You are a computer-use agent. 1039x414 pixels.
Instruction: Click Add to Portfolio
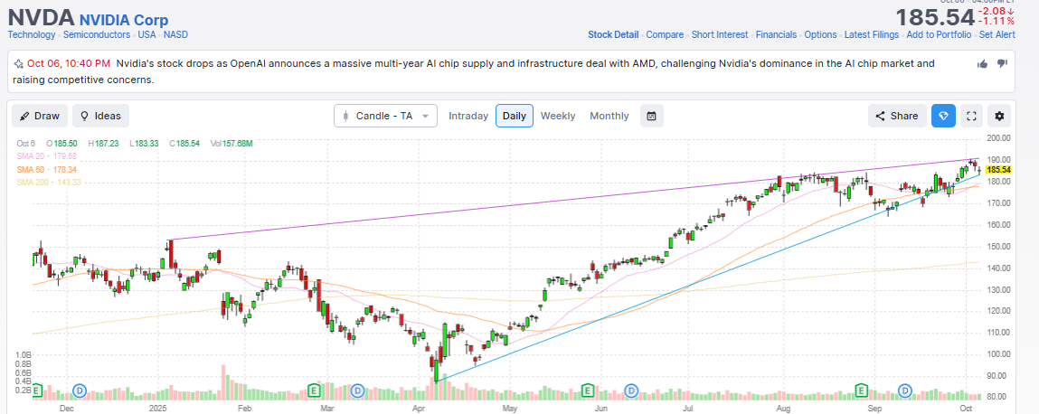point(939,34)
